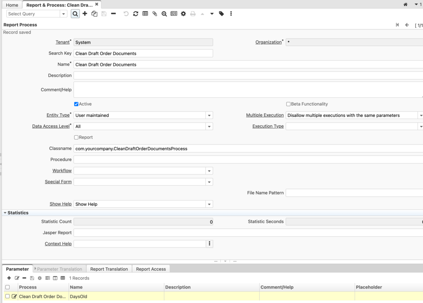
Task: Open the kebab menu for more toolbar actions
Action: click(x=231, y=13)
